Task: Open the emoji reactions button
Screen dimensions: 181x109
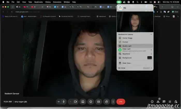Action: point(91,102)
